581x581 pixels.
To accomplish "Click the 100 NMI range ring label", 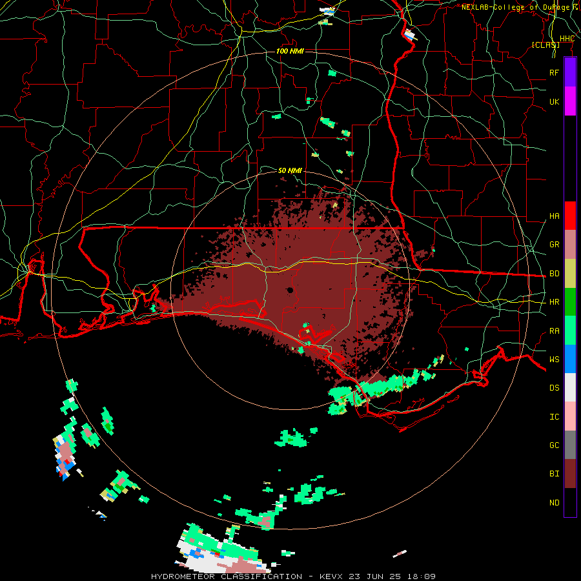I will point(290,51).
